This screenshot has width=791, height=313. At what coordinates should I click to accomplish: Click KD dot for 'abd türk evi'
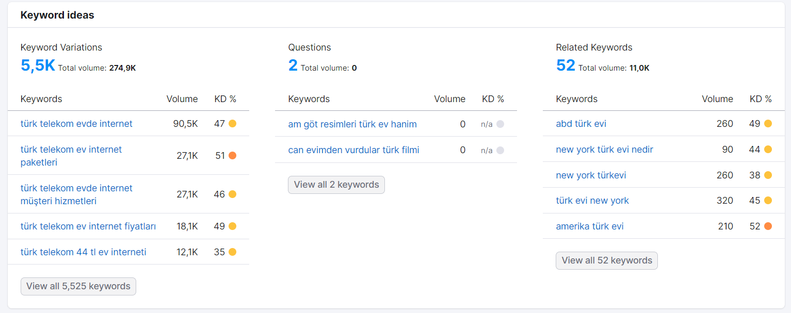tap(768, 124)
